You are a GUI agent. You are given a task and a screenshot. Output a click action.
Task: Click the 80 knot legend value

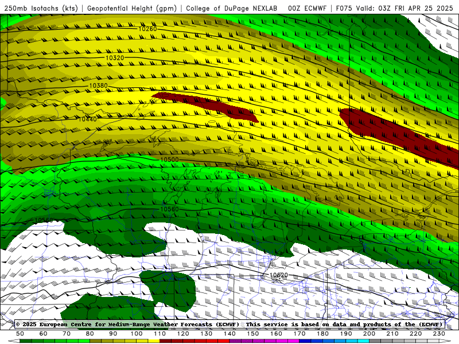tap(90, 334)
